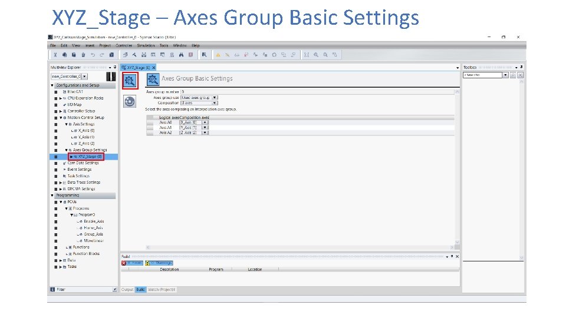Click the Paste clipboard icon in toolbar

(x=74, y=55)
